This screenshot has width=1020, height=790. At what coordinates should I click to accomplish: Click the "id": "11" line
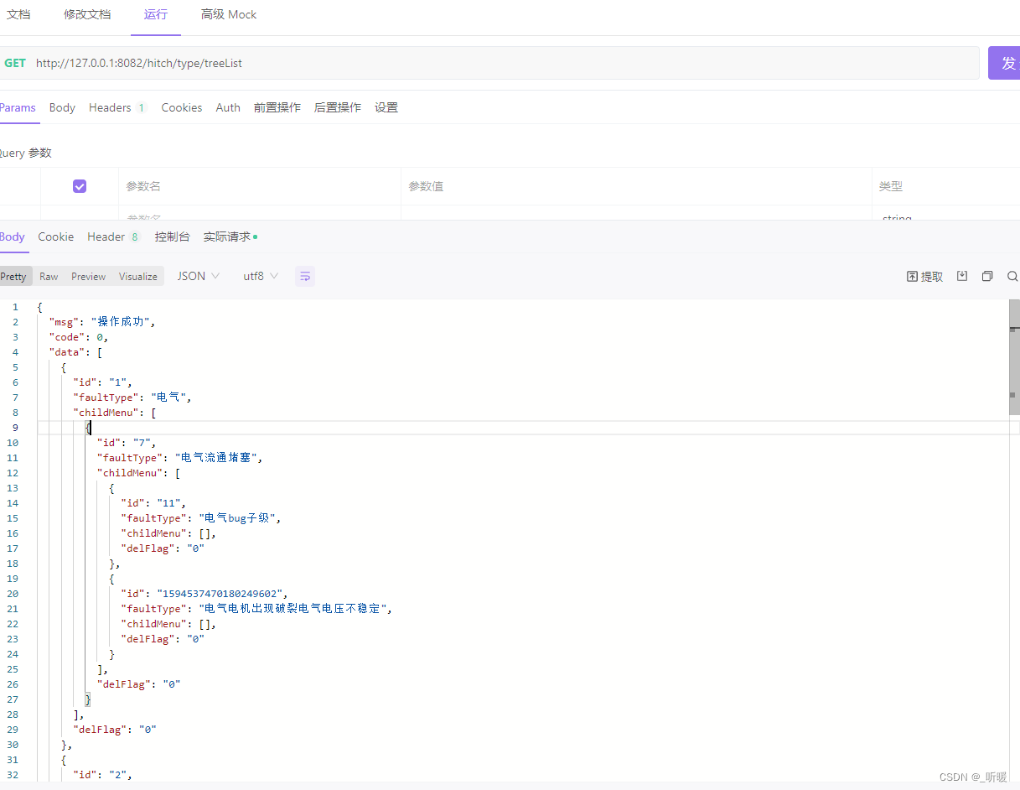click(x=153, y=503)
